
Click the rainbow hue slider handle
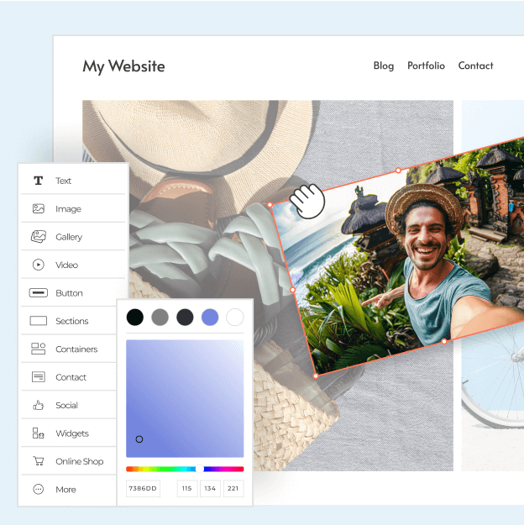[x=200, y=469]
